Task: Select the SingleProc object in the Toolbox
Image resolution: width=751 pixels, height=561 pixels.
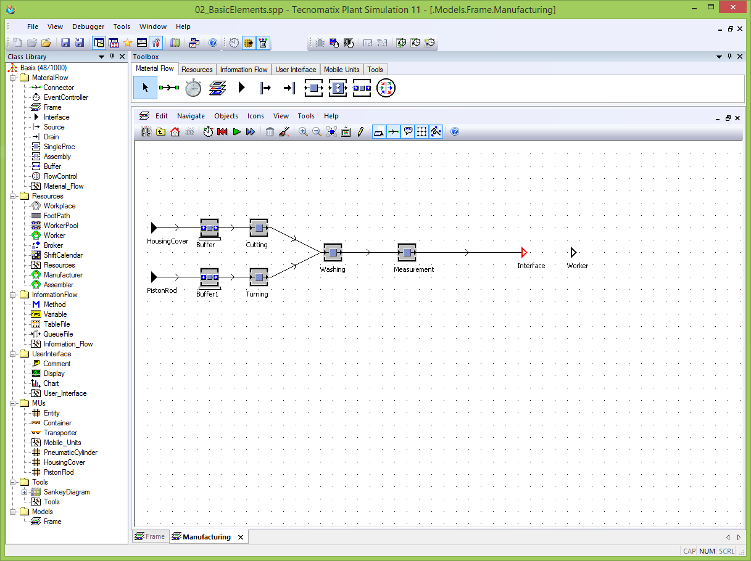Action: 313,88
